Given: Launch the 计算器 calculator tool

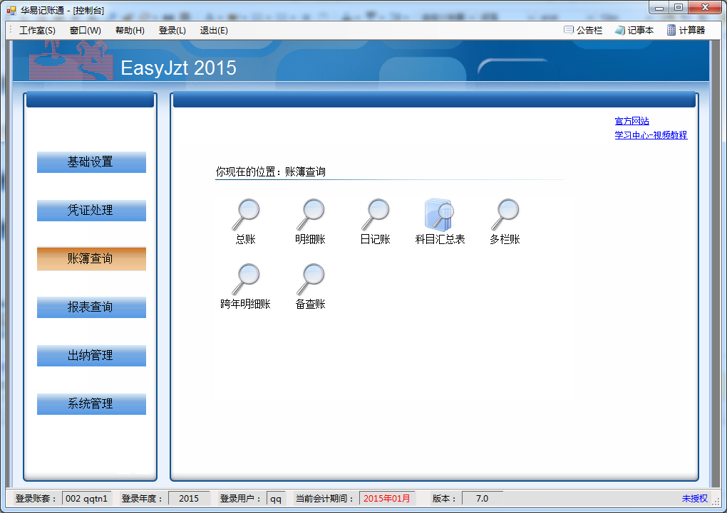Looking at the screenshot, I should 686,31.
